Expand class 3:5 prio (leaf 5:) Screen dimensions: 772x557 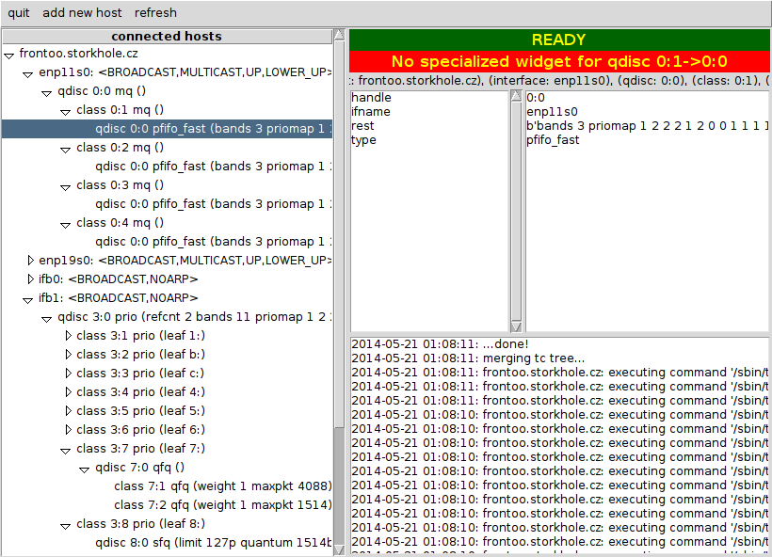pyautogui.click(x=68, y=410)
